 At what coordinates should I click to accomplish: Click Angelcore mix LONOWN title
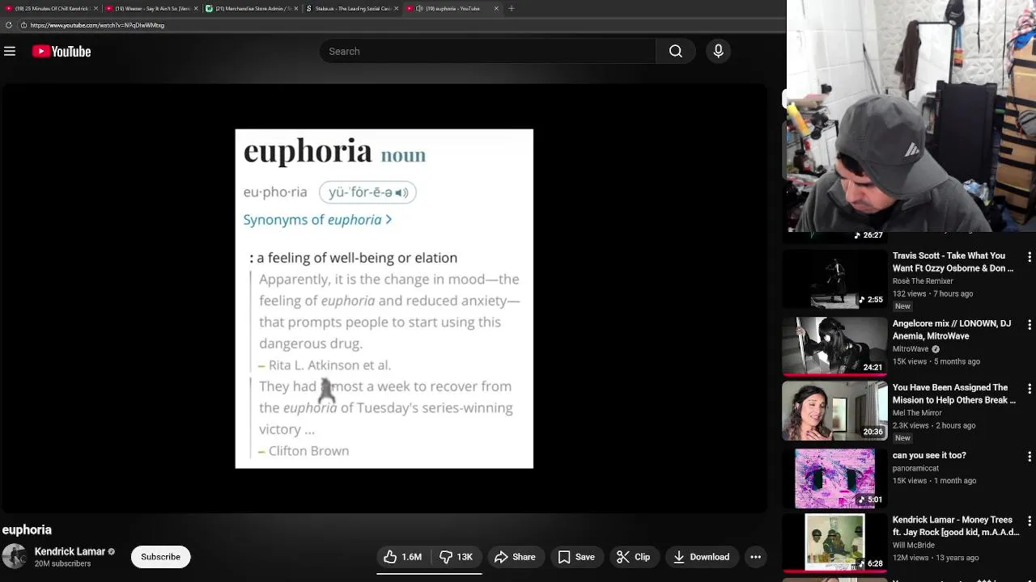point(952,329)
